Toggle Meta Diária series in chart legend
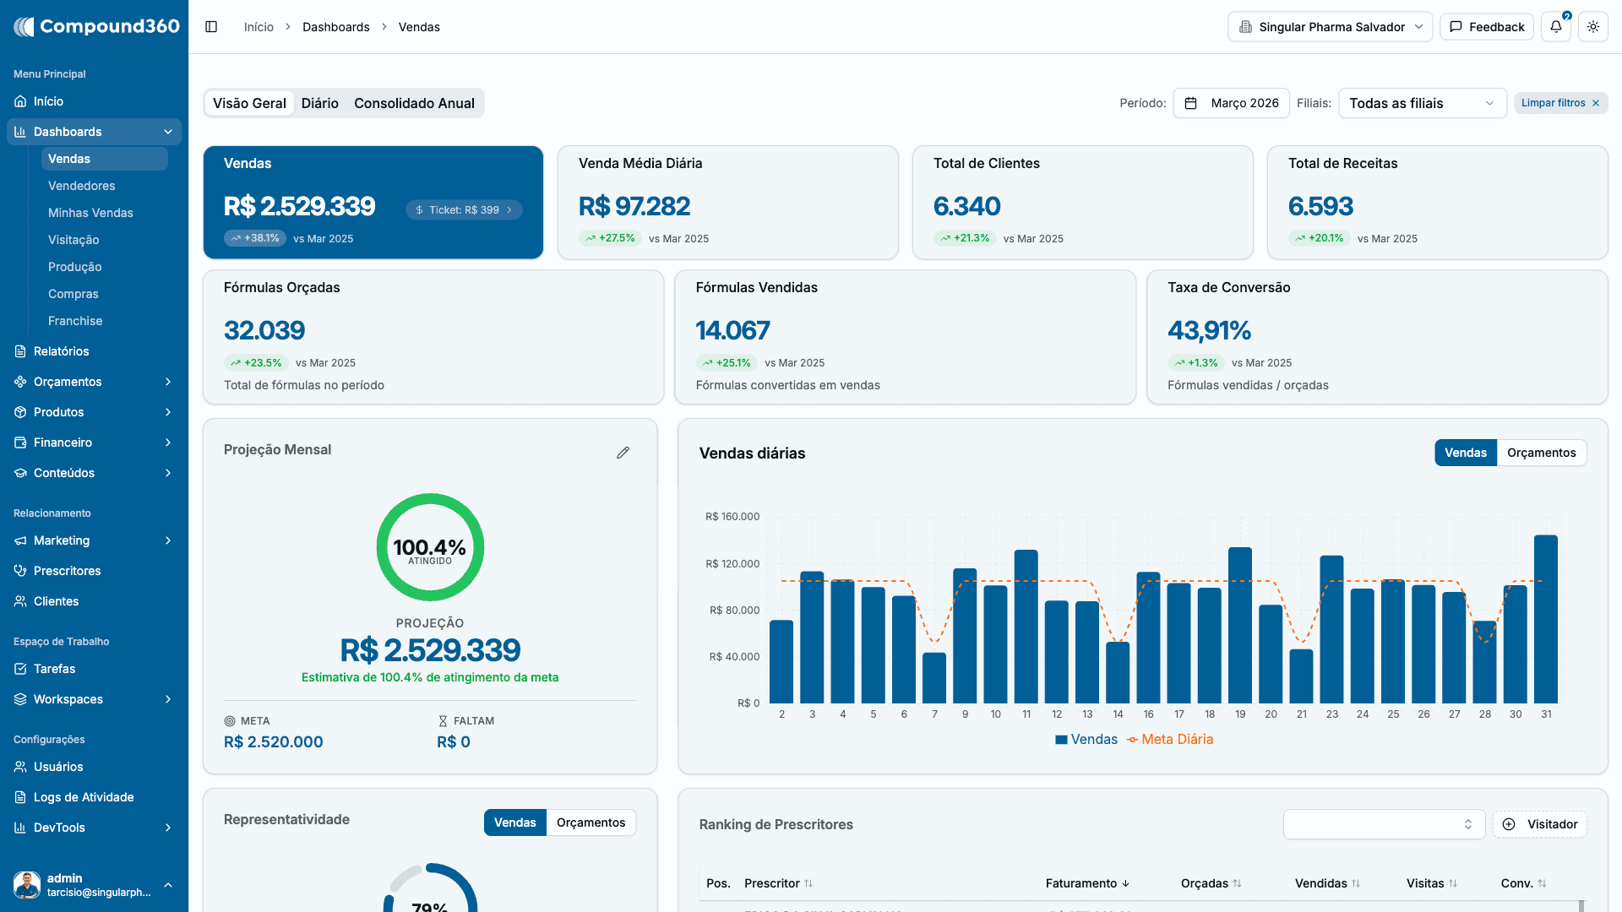Viewport: 1622px width, 912px height. (1170, 740)
